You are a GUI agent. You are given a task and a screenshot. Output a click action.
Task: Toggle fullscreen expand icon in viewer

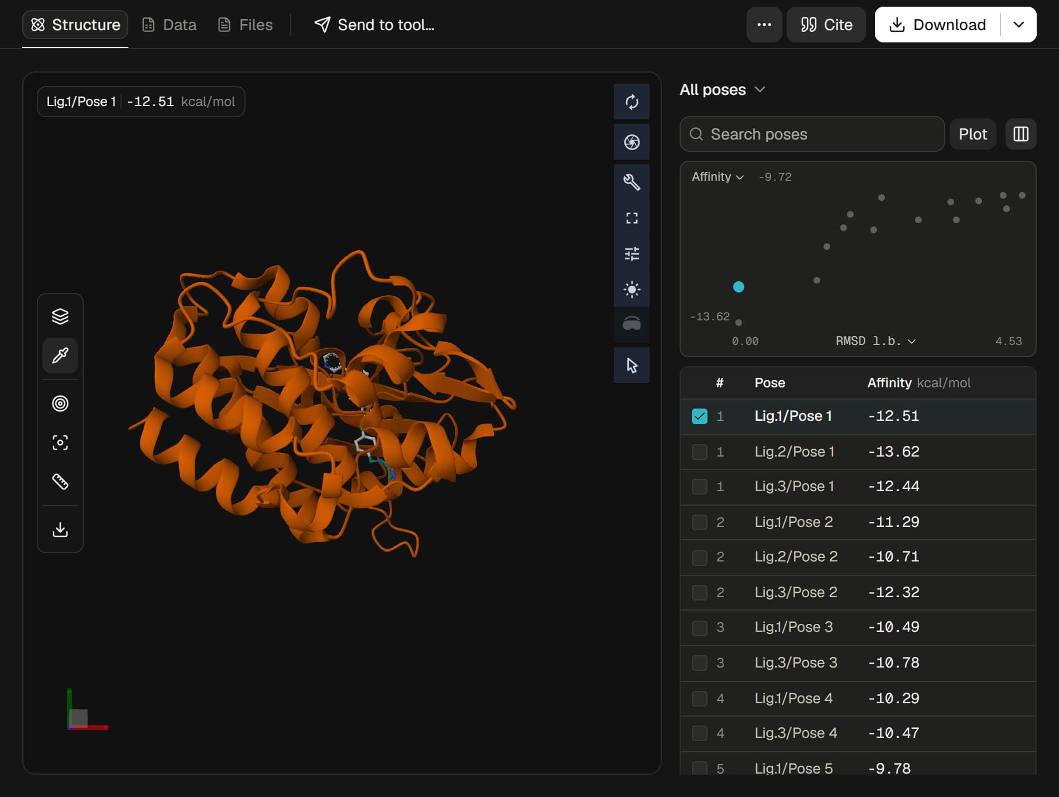(632, 218)
